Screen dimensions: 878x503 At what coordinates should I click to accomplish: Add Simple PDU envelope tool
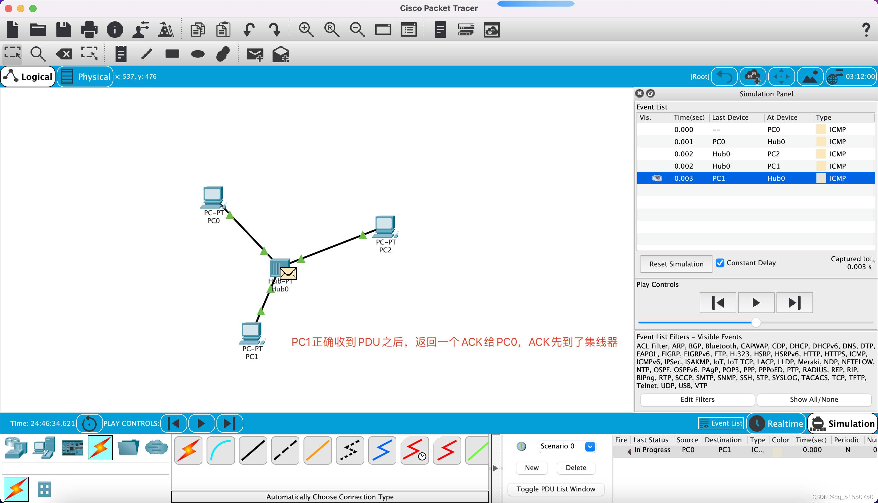(x=255, y=54)
